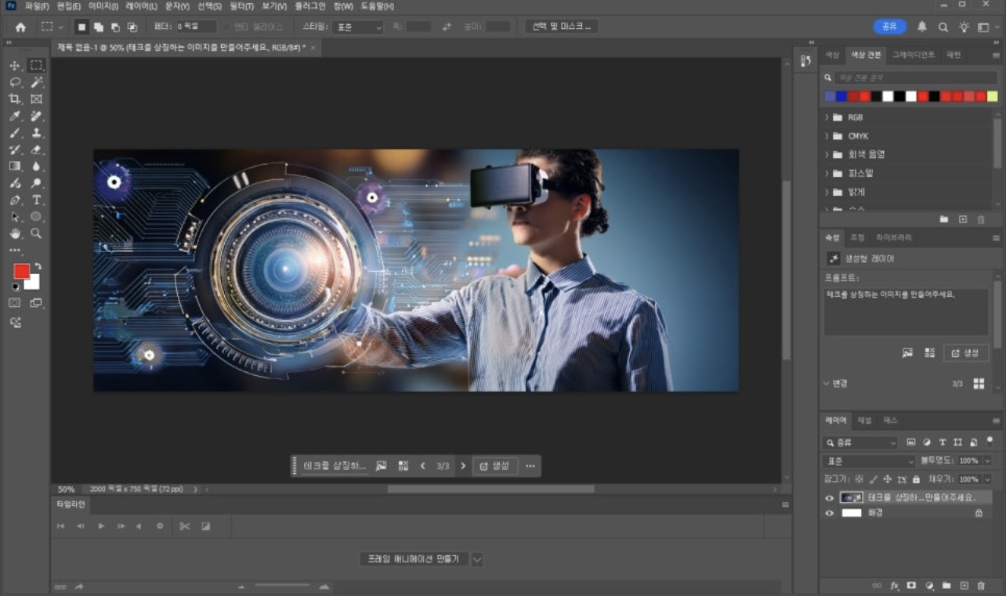Choose Add to Selection mode

(98, 27)
